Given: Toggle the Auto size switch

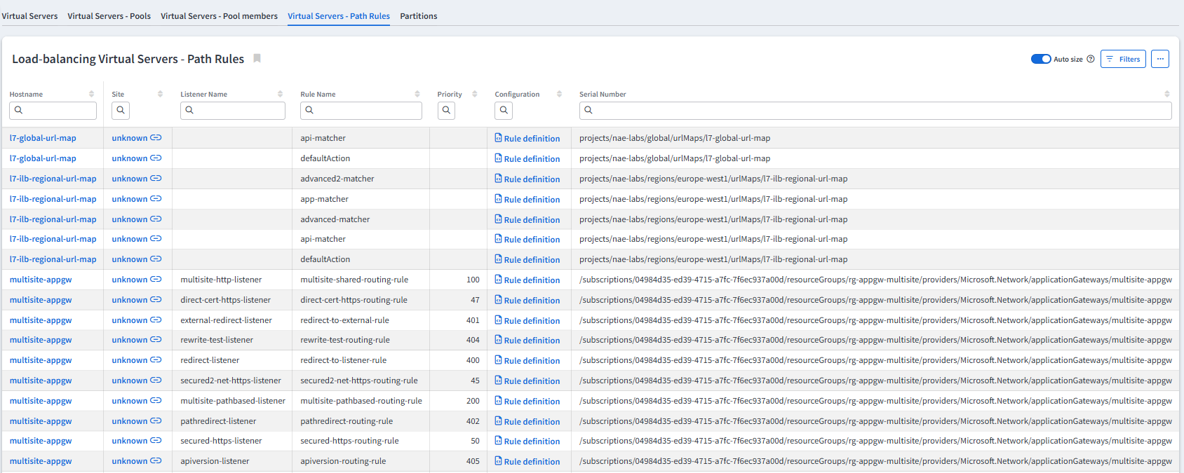Looking at the screenshot, I should [1040, 59].
